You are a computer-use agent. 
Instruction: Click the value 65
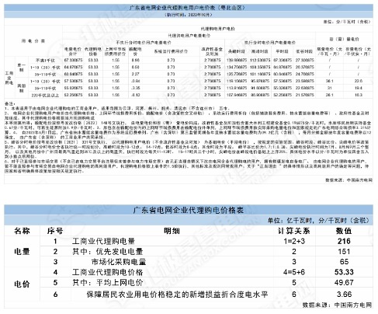(344, 262)
